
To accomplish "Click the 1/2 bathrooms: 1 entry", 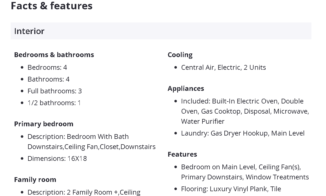I will tap(54, 103).
